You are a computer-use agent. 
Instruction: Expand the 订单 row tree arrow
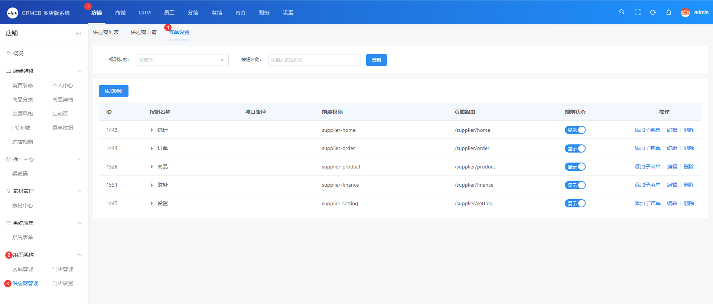pos(152,148)
